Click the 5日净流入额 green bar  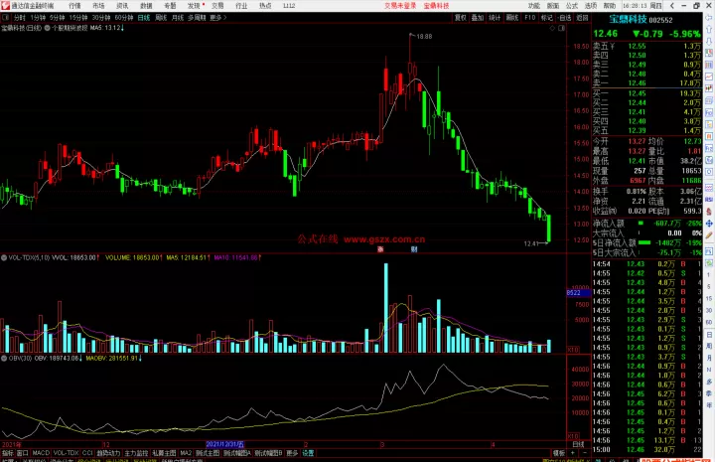(644, 242)
